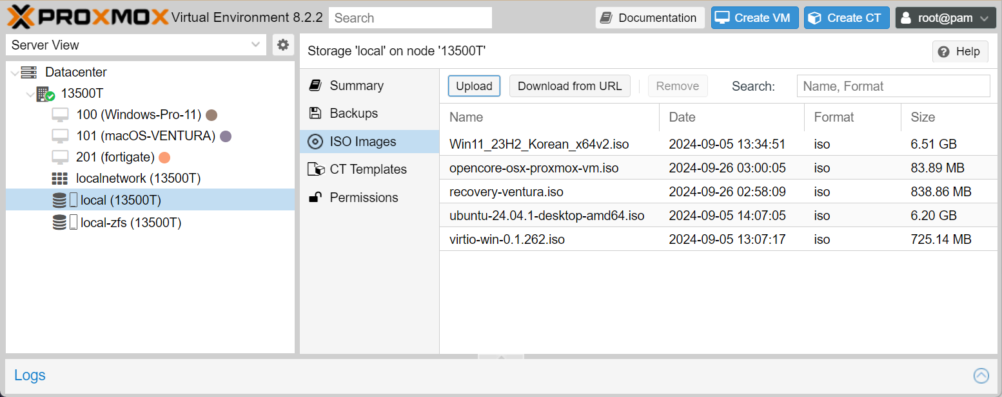This screenshot has width=1002, height=397.
Task: Click the Summary book icon
Action: 315,86
